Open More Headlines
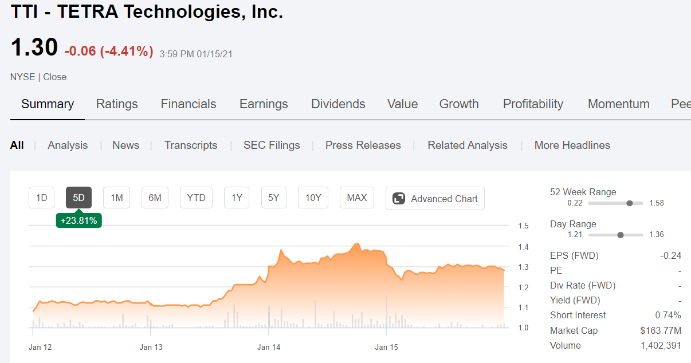Viewport: 691px width, 363px height. 572,145
